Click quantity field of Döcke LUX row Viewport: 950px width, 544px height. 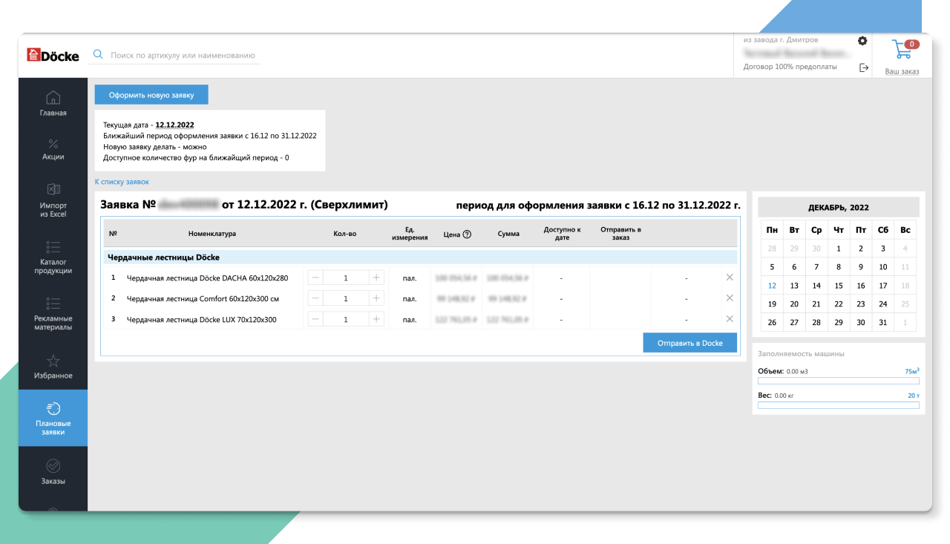(x=346, y=319)
